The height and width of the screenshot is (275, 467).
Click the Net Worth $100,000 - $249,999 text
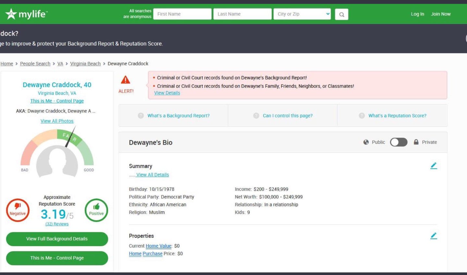(269, 197)
